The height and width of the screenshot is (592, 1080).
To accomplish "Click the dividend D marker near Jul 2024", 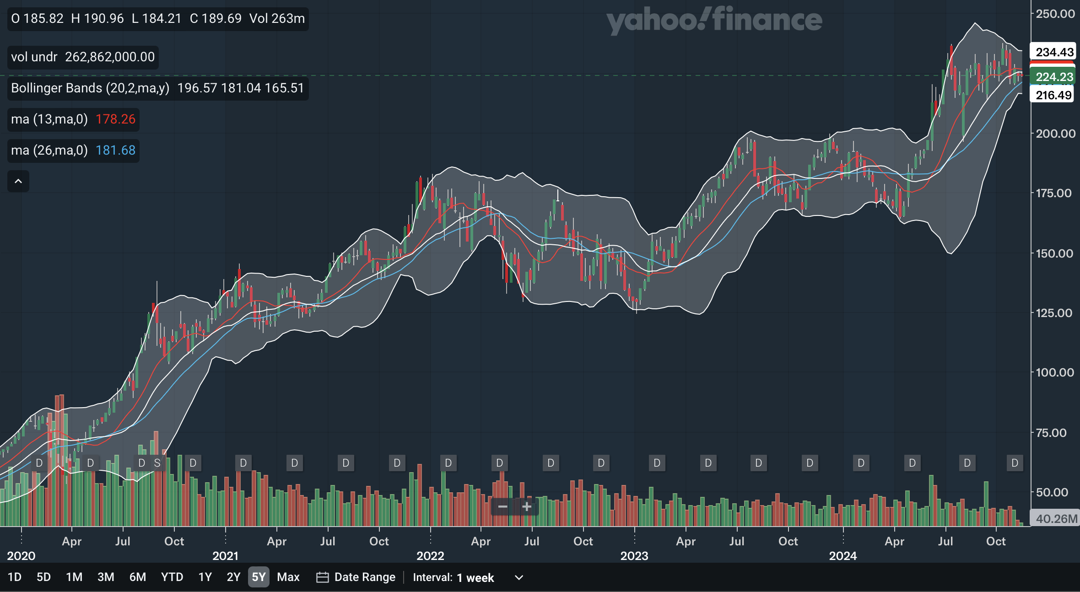I will point(967,463).
